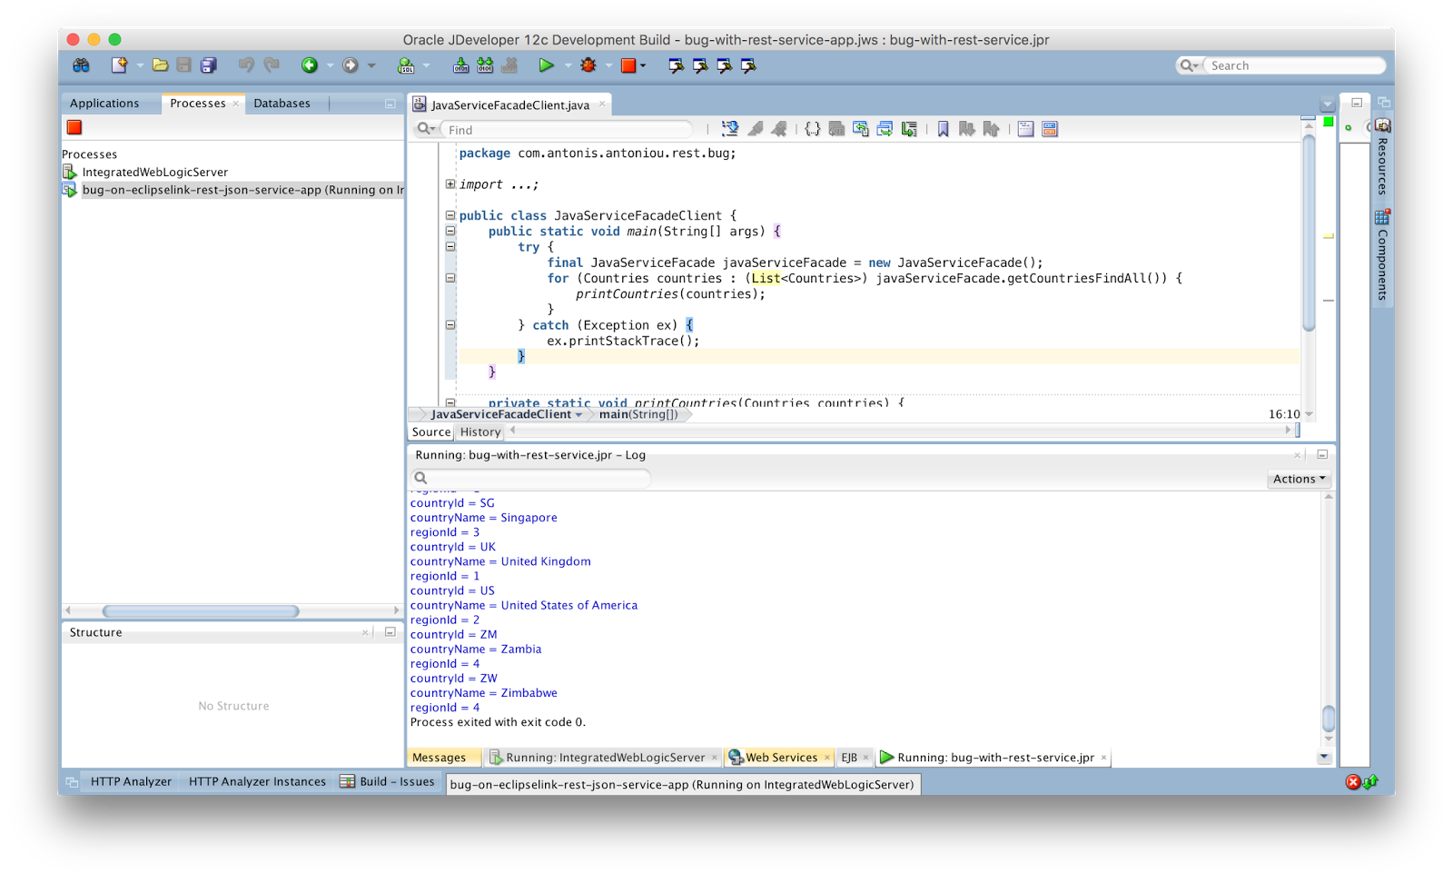The height and width of the screenshot is (873, 1453).
Task: Close the JavaServiceFacadeClient.java editor tab
Action: pos(602,104)
